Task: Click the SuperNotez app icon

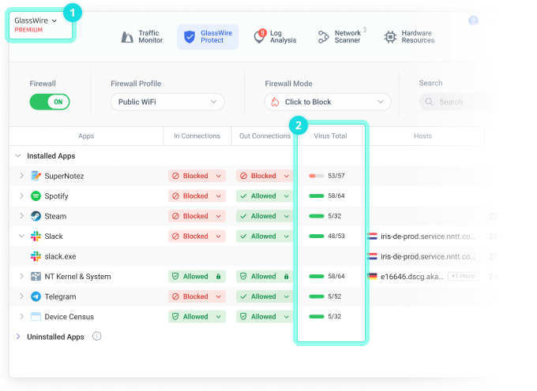Action: [36, 176]
